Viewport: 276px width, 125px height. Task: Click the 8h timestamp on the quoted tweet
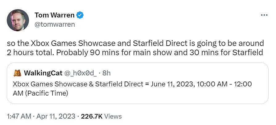106,73
